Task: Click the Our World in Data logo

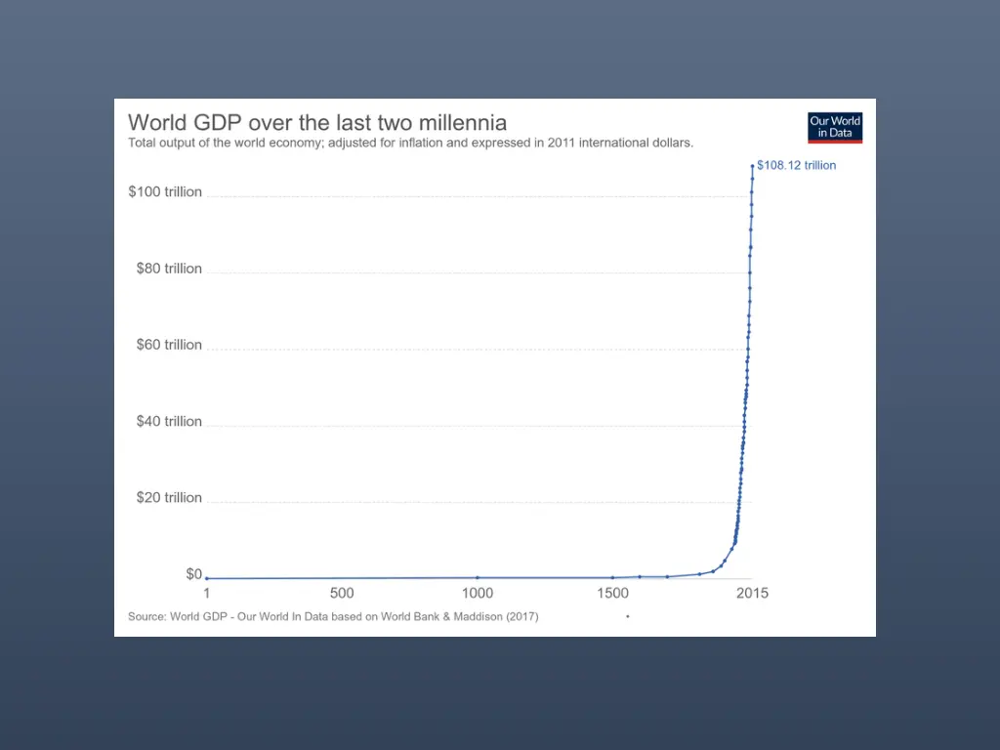Action: [835, 128]
